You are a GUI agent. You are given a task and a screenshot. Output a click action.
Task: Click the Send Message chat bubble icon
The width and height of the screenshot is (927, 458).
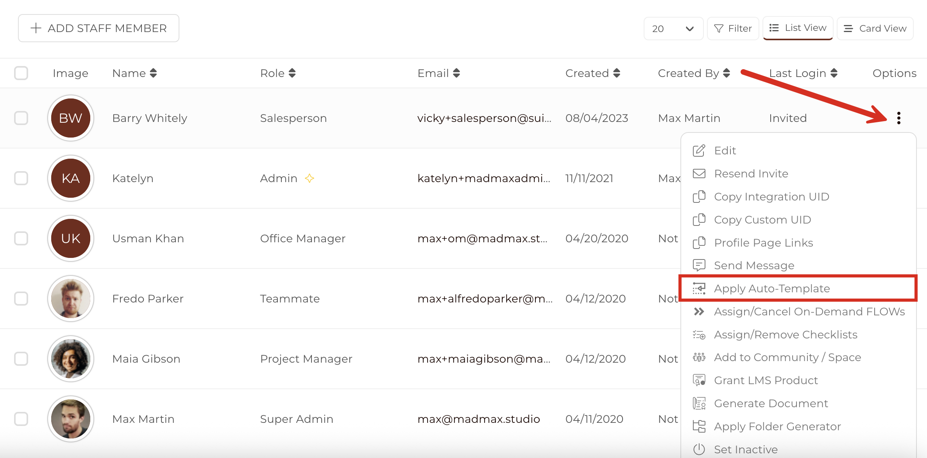pyautogui.click(x=699, y=265)
